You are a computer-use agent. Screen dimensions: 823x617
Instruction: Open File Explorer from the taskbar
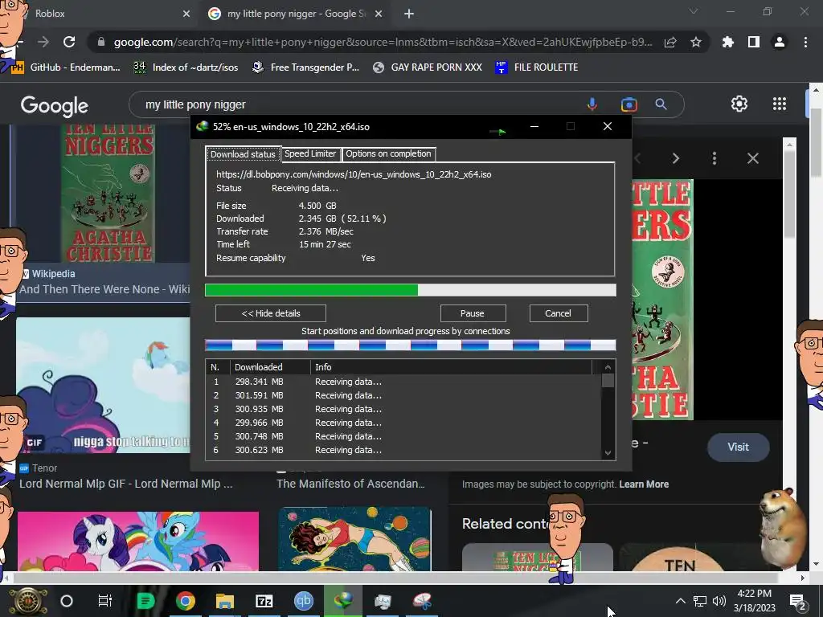pyautogui.click(x=225, y=601)
